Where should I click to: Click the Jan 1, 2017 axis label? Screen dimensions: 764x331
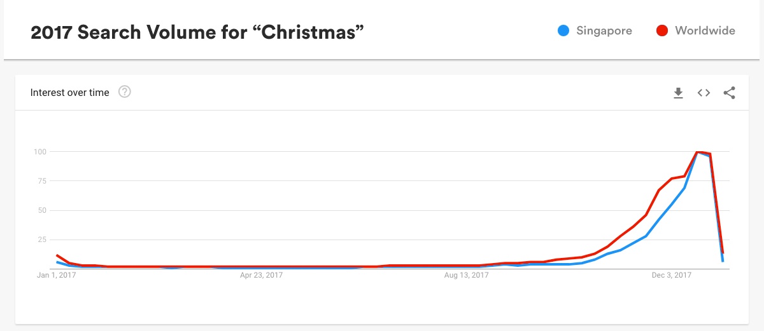[57, 275]
